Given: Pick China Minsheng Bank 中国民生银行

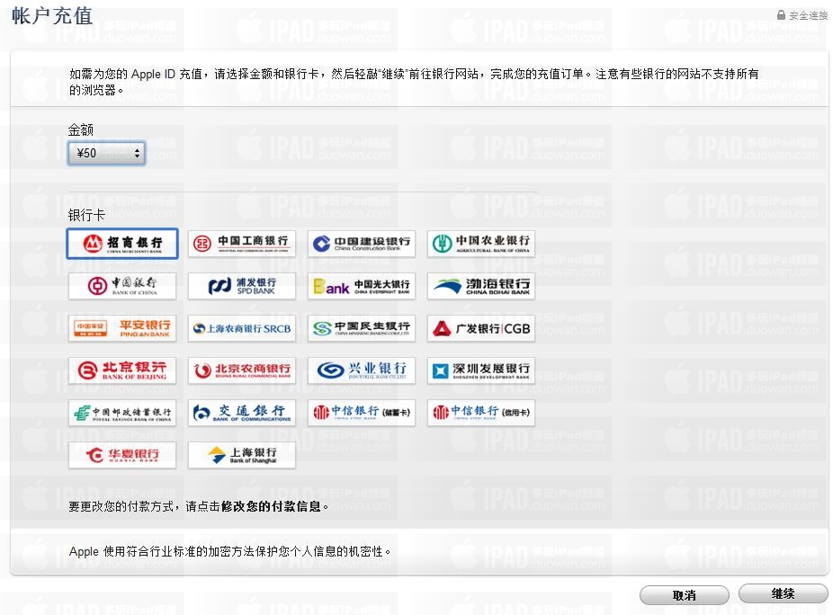Looking at the screenshot, I should pyautogui.click(x=362, y=328).
